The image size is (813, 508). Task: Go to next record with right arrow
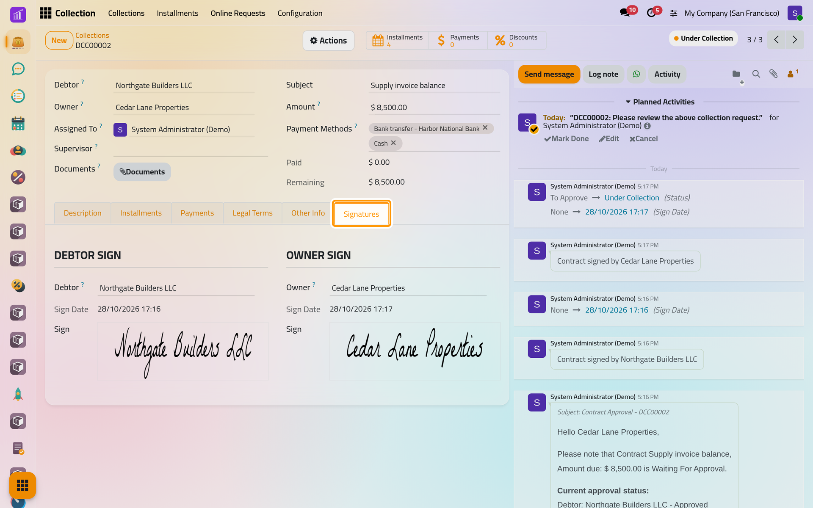795,39
